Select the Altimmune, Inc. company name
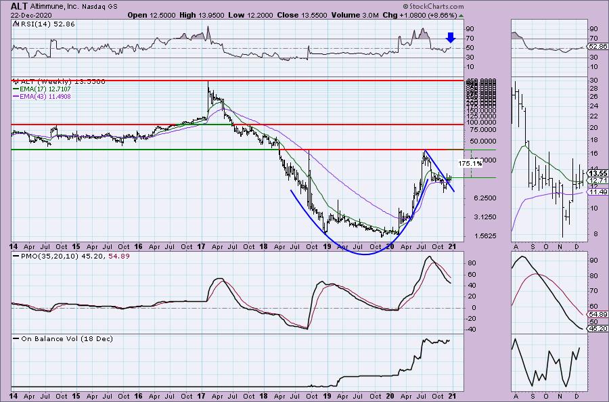 [54, 7]
